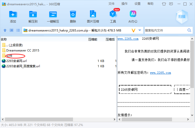Click the file list scroll right arrow
Viewport: 195px width, 128px height.
click(114, 119)
